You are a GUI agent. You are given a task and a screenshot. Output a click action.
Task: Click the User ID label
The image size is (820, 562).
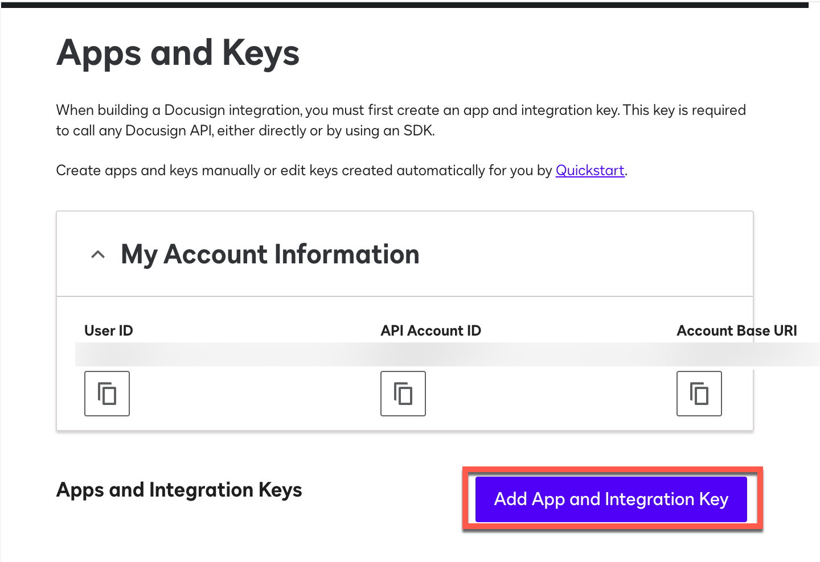pos(109,330)
